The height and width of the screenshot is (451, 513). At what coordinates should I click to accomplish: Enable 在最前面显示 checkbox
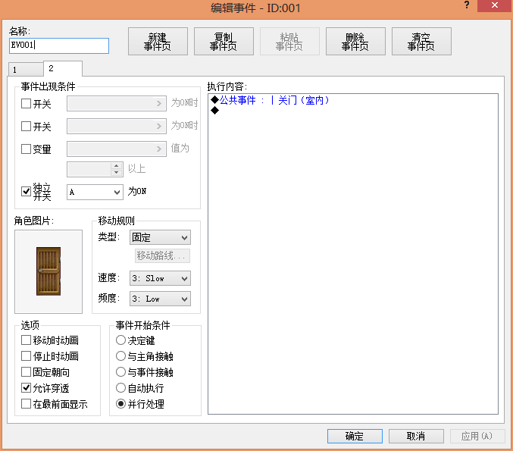click(x=26, y=404)
